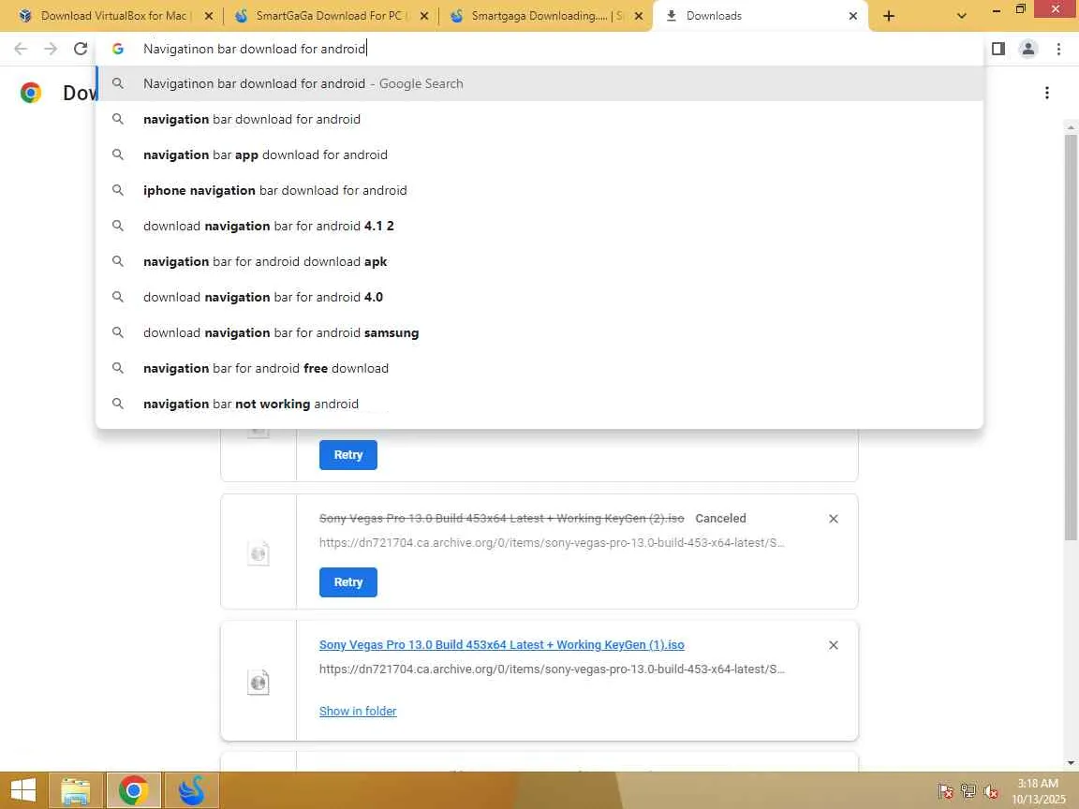This screenshot has height=809, width=1079.
Task: Select the top Google Search suggestion for Navigatinon bar
Action: [x=539, y=84]
